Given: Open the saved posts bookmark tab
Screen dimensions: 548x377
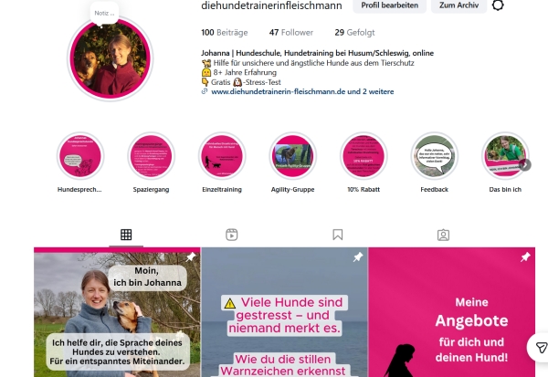Looking at the screenshot, I should 338,235.
